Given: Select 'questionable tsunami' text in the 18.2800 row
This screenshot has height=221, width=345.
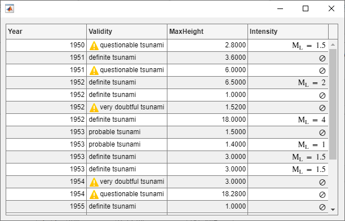Looking at the screenshot, I should 132,194.
